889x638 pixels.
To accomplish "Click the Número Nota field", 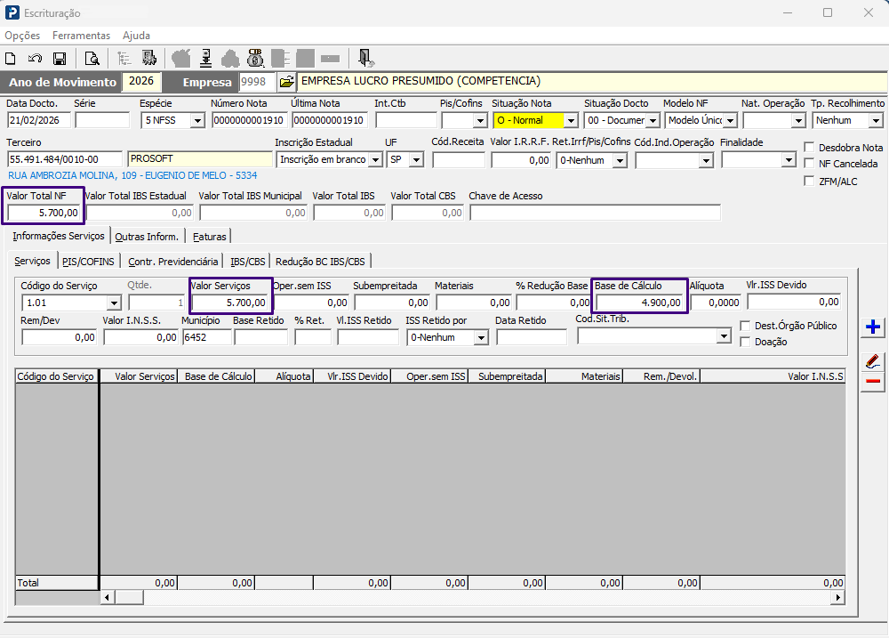I will coord(249,120).
